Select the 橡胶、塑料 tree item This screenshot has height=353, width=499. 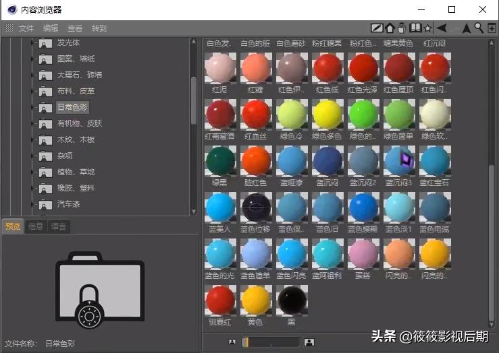coord(76,188)
